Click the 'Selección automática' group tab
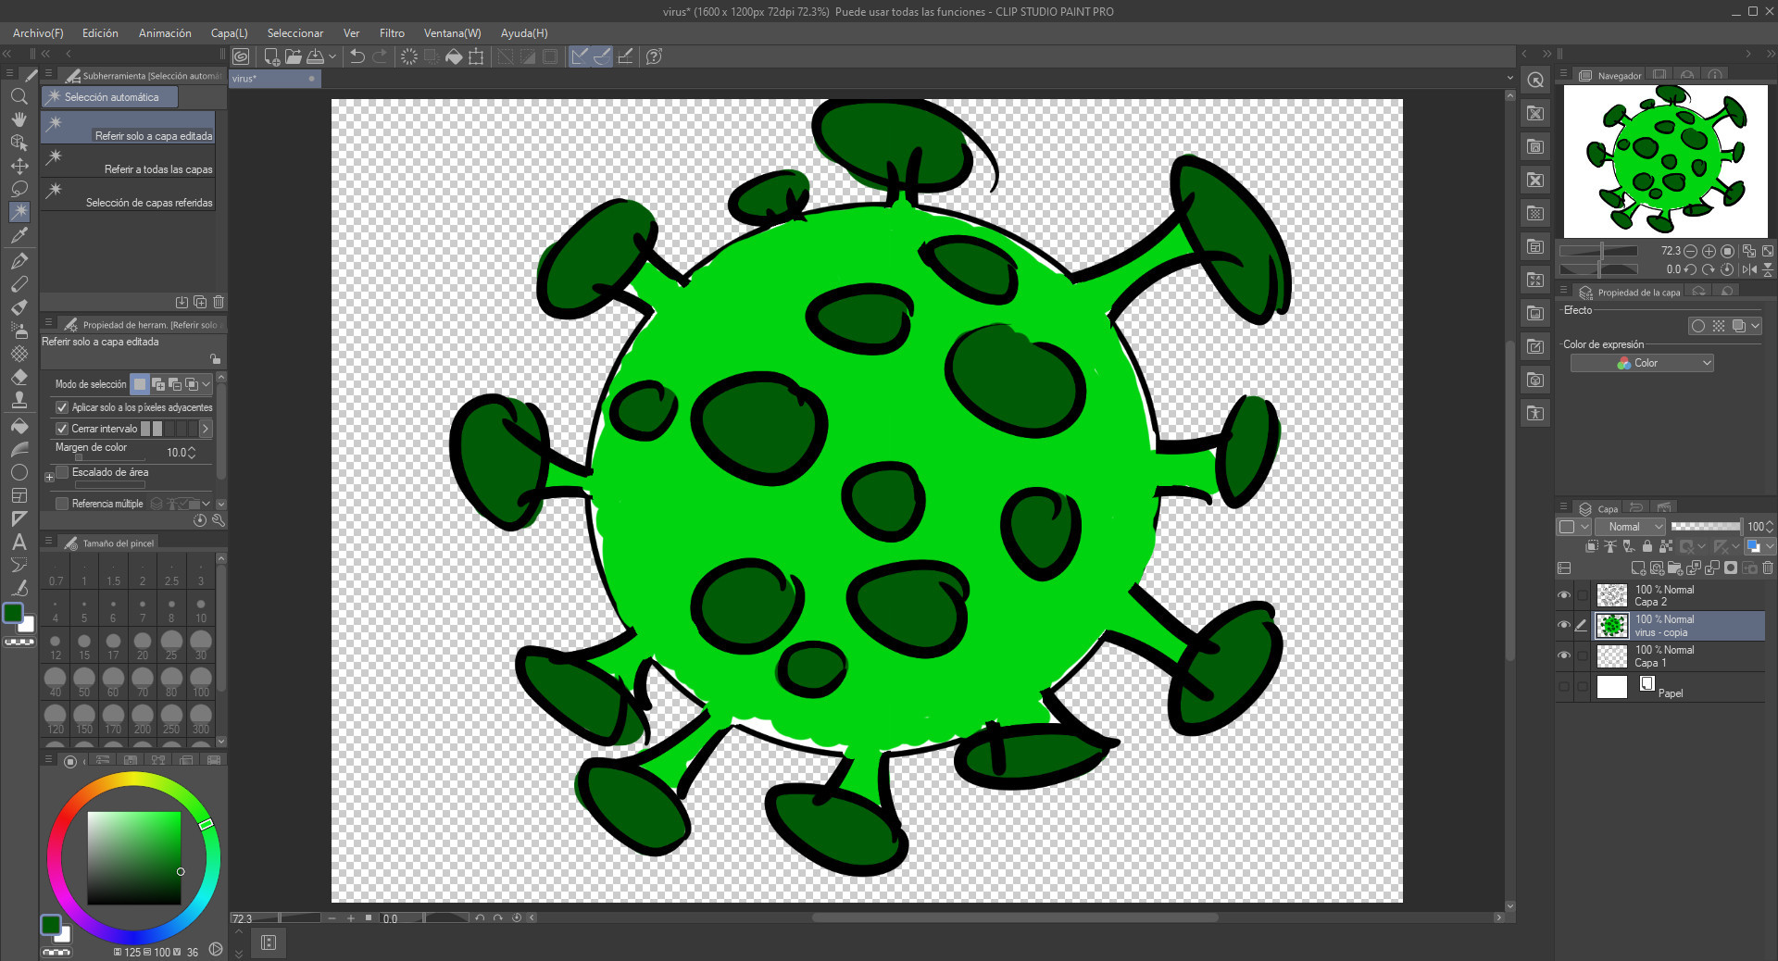The image size is (1778, 961). (x=109, y=97)
